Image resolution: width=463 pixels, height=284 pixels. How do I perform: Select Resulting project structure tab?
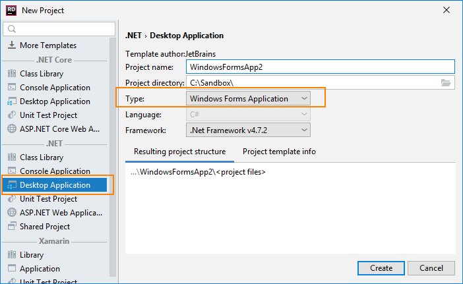tap(179, 152)
